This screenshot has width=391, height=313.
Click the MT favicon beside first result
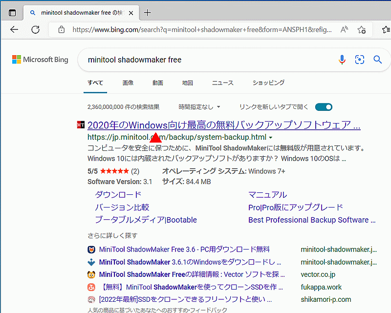click(81, 125)
